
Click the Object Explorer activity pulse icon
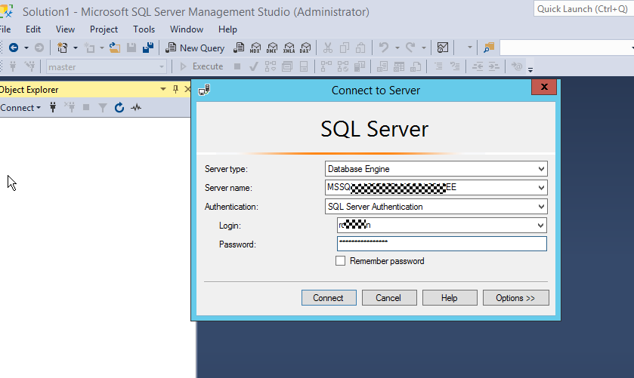(x=136, y=107)
